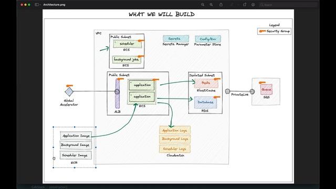Click the 'Isolated Subnet' label
Viewport: 336px width, 189px height.
202,75
